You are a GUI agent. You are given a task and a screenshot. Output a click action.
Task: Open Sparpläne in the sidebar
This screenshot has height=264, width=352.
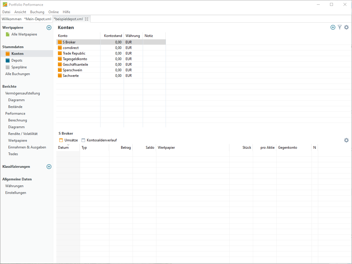(19, 67)
